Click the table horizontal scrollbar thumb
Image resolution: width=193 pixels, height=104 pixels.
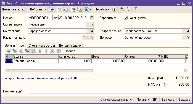pyautogui.click(x=51, y=71)
